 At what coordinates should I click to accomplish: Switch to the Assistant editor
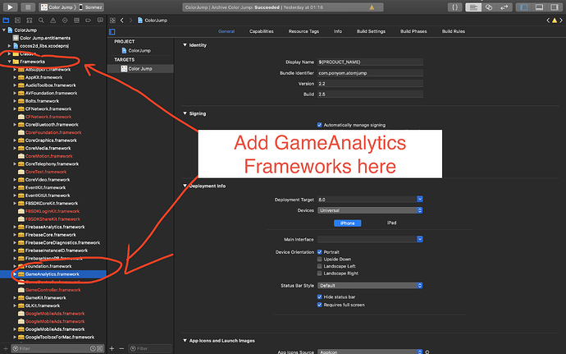click(x=489, y=7)
